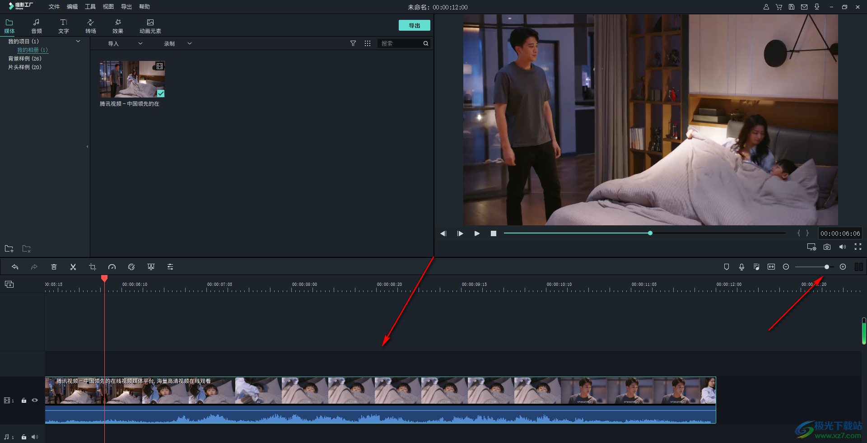Select the 腾讯视频 media thumbnail

click(x=132, y=79)
